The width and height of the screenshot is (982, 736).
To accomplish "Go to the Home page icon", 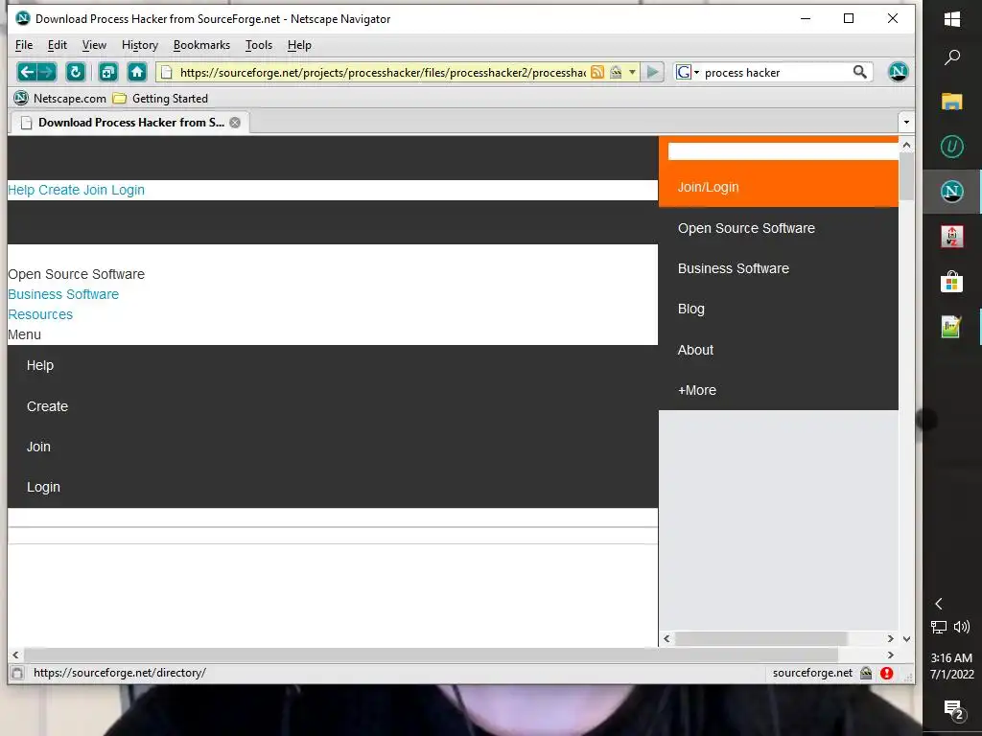I will [137, 72].
